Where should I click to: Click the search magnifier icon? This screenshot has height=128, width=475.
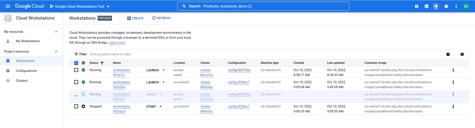pos(184,6)
